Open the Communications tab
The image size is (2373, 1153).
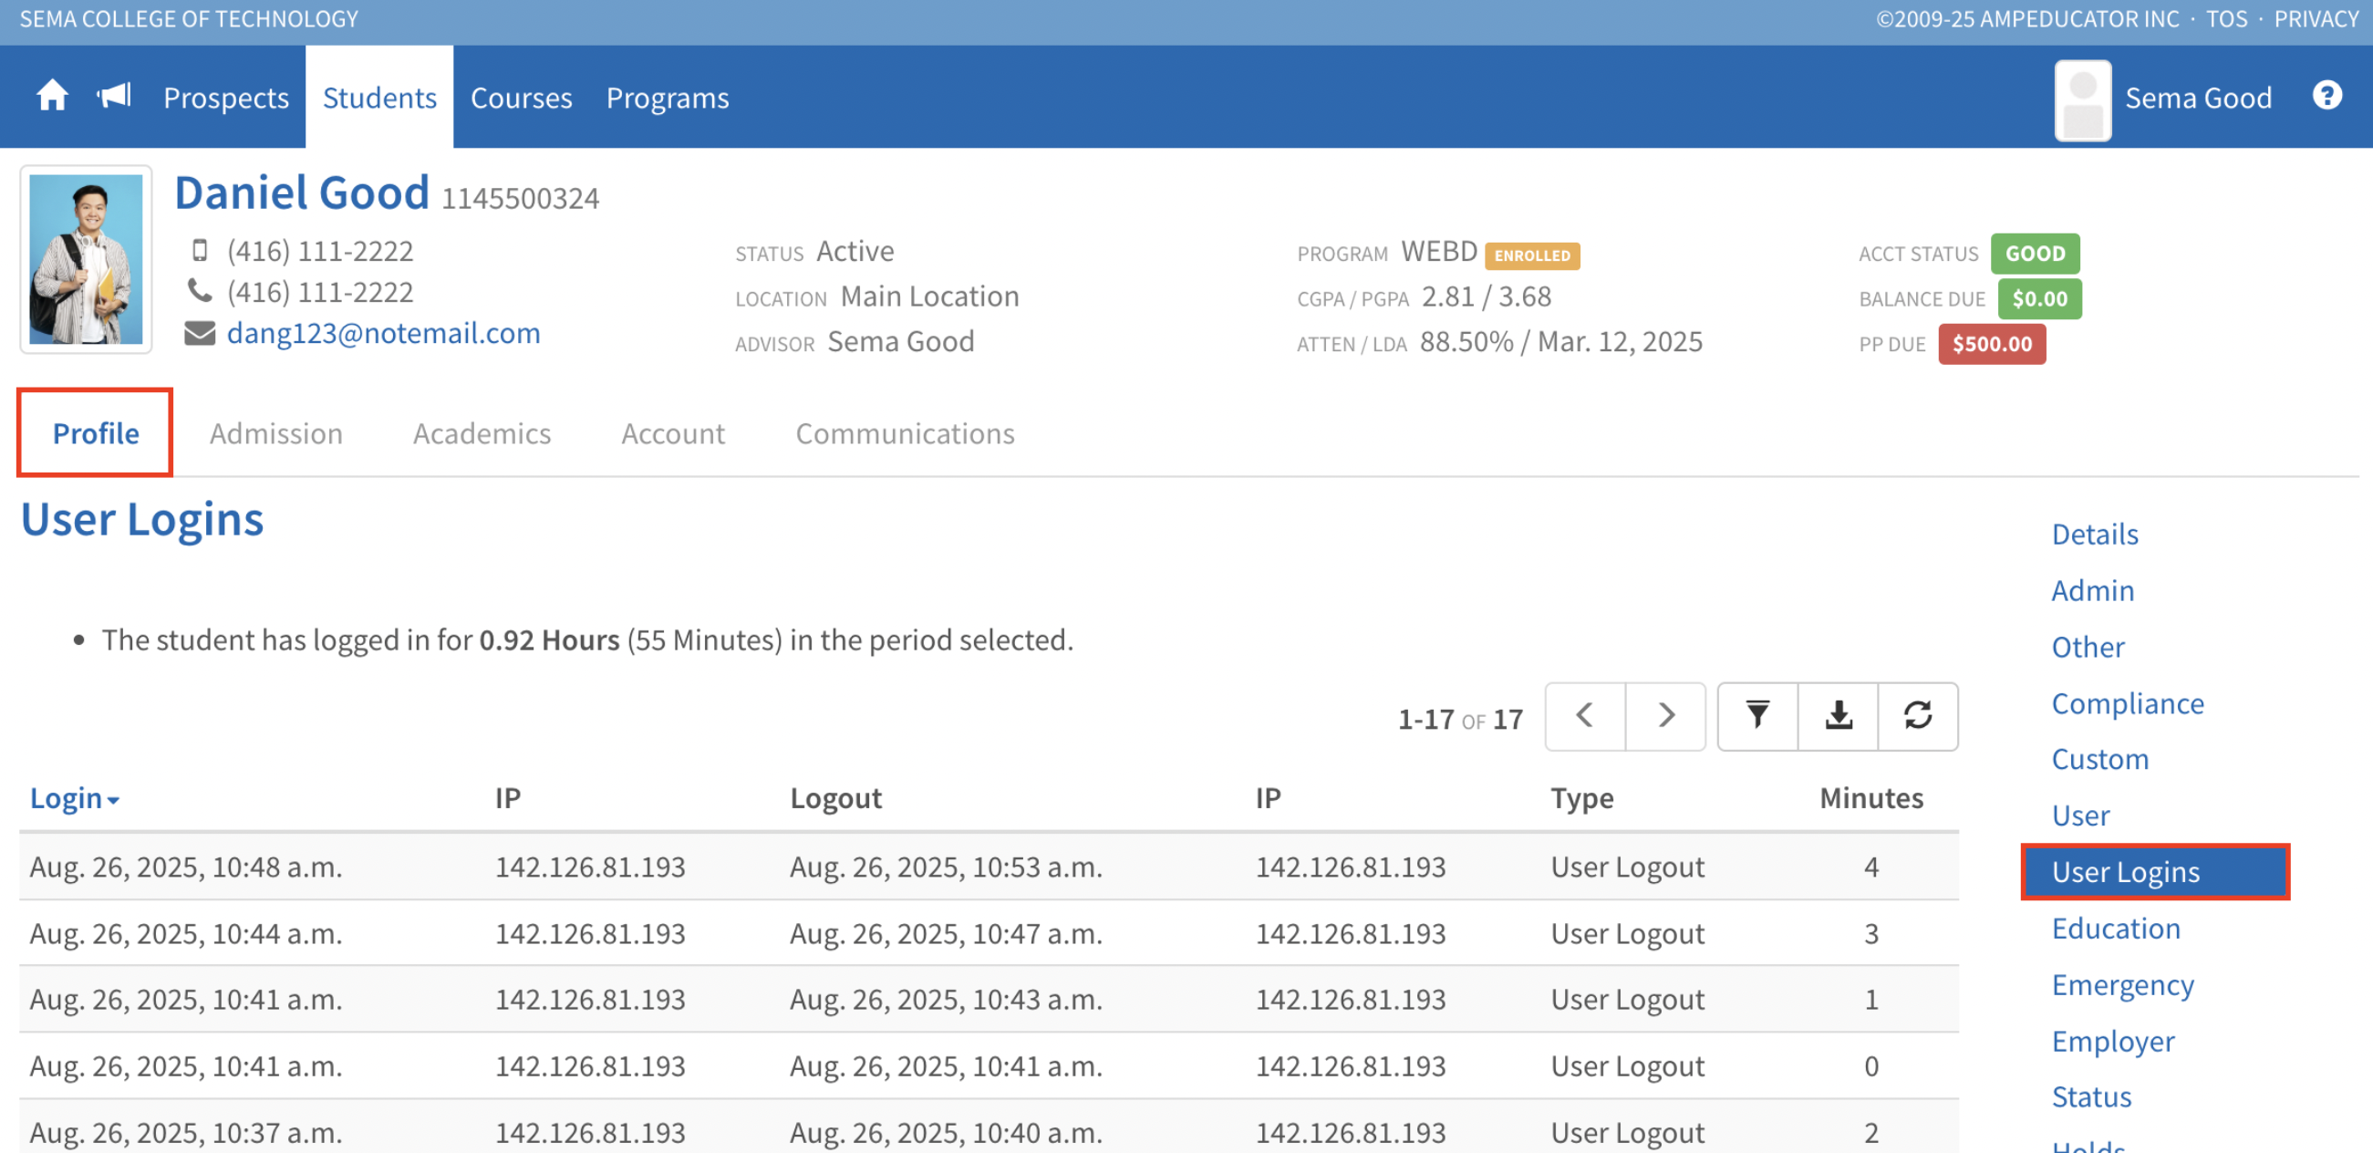[x=904, y=433]
